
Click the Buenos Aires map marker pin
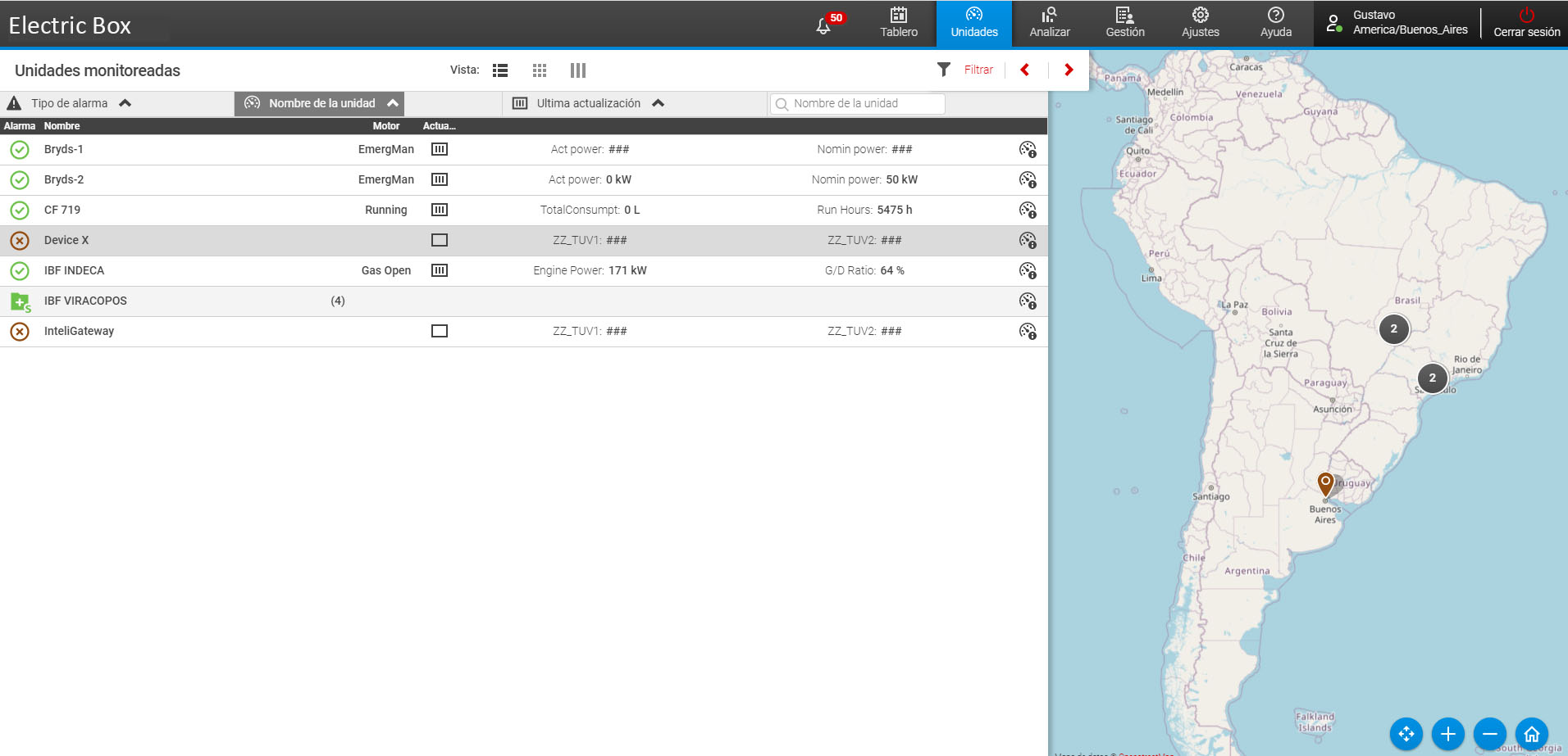click(x=1325, y=483)
